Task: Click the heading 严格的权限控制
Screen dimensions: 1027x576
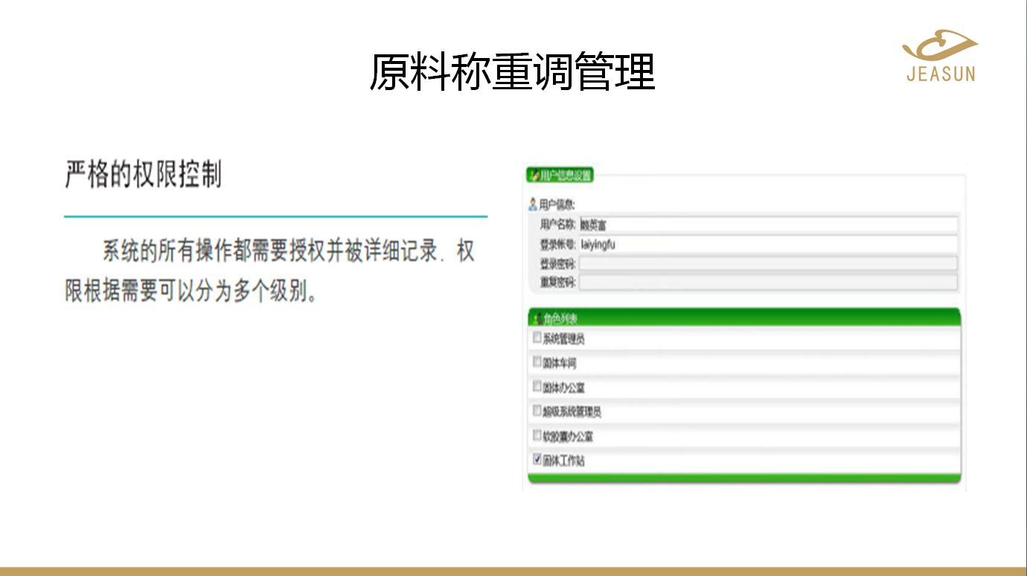Action: coord(143,175)
